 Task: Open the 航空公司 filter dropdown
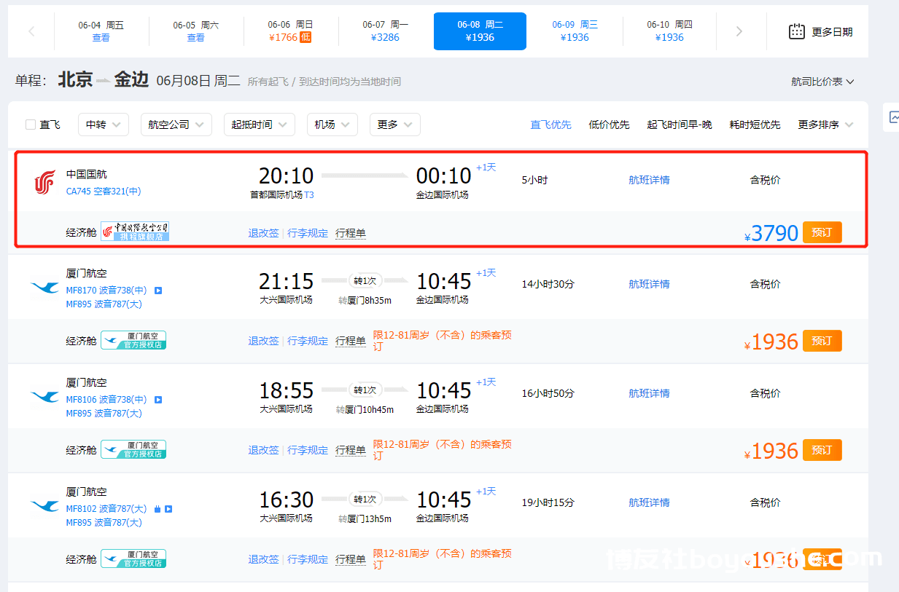(x=176, y=125)
